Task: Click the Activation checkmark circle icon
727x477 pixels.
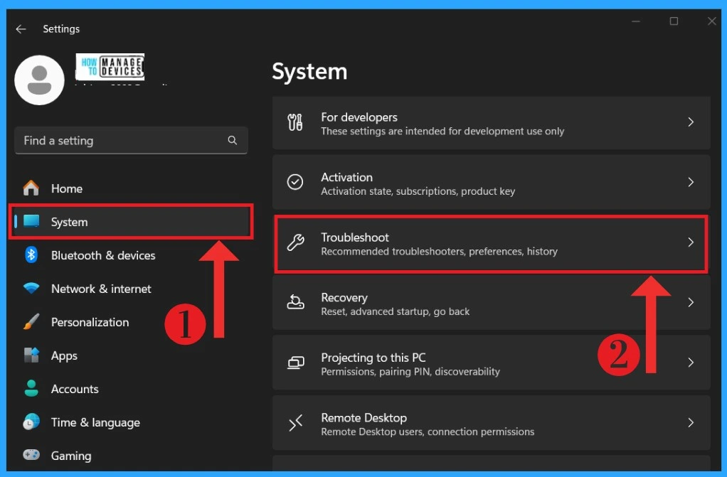Action: [x=295, y=183]
